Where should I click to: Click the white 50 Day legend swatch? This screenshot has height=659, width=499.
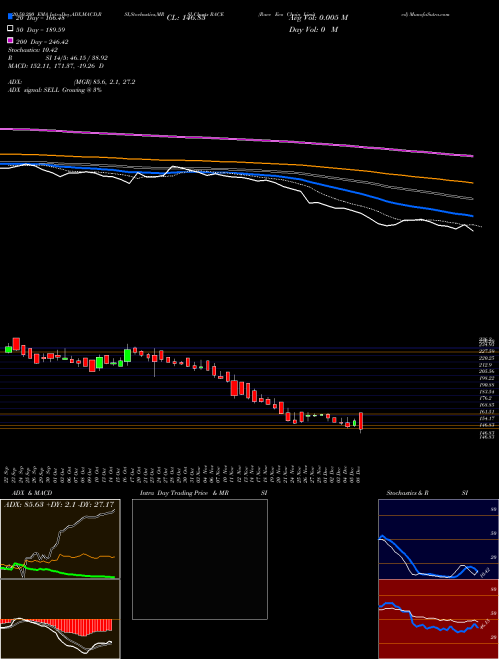pyautogui.click(x=10, y=29)
